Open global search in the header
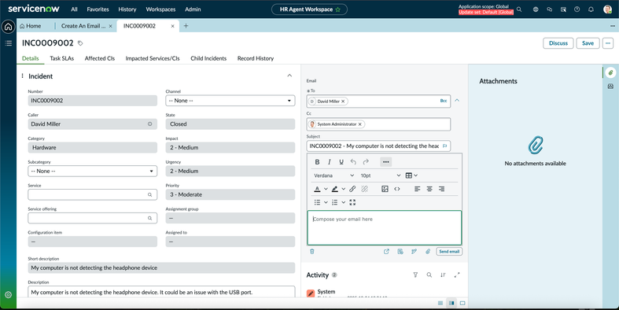The image size is (619, 310). [x=519, y=9]
